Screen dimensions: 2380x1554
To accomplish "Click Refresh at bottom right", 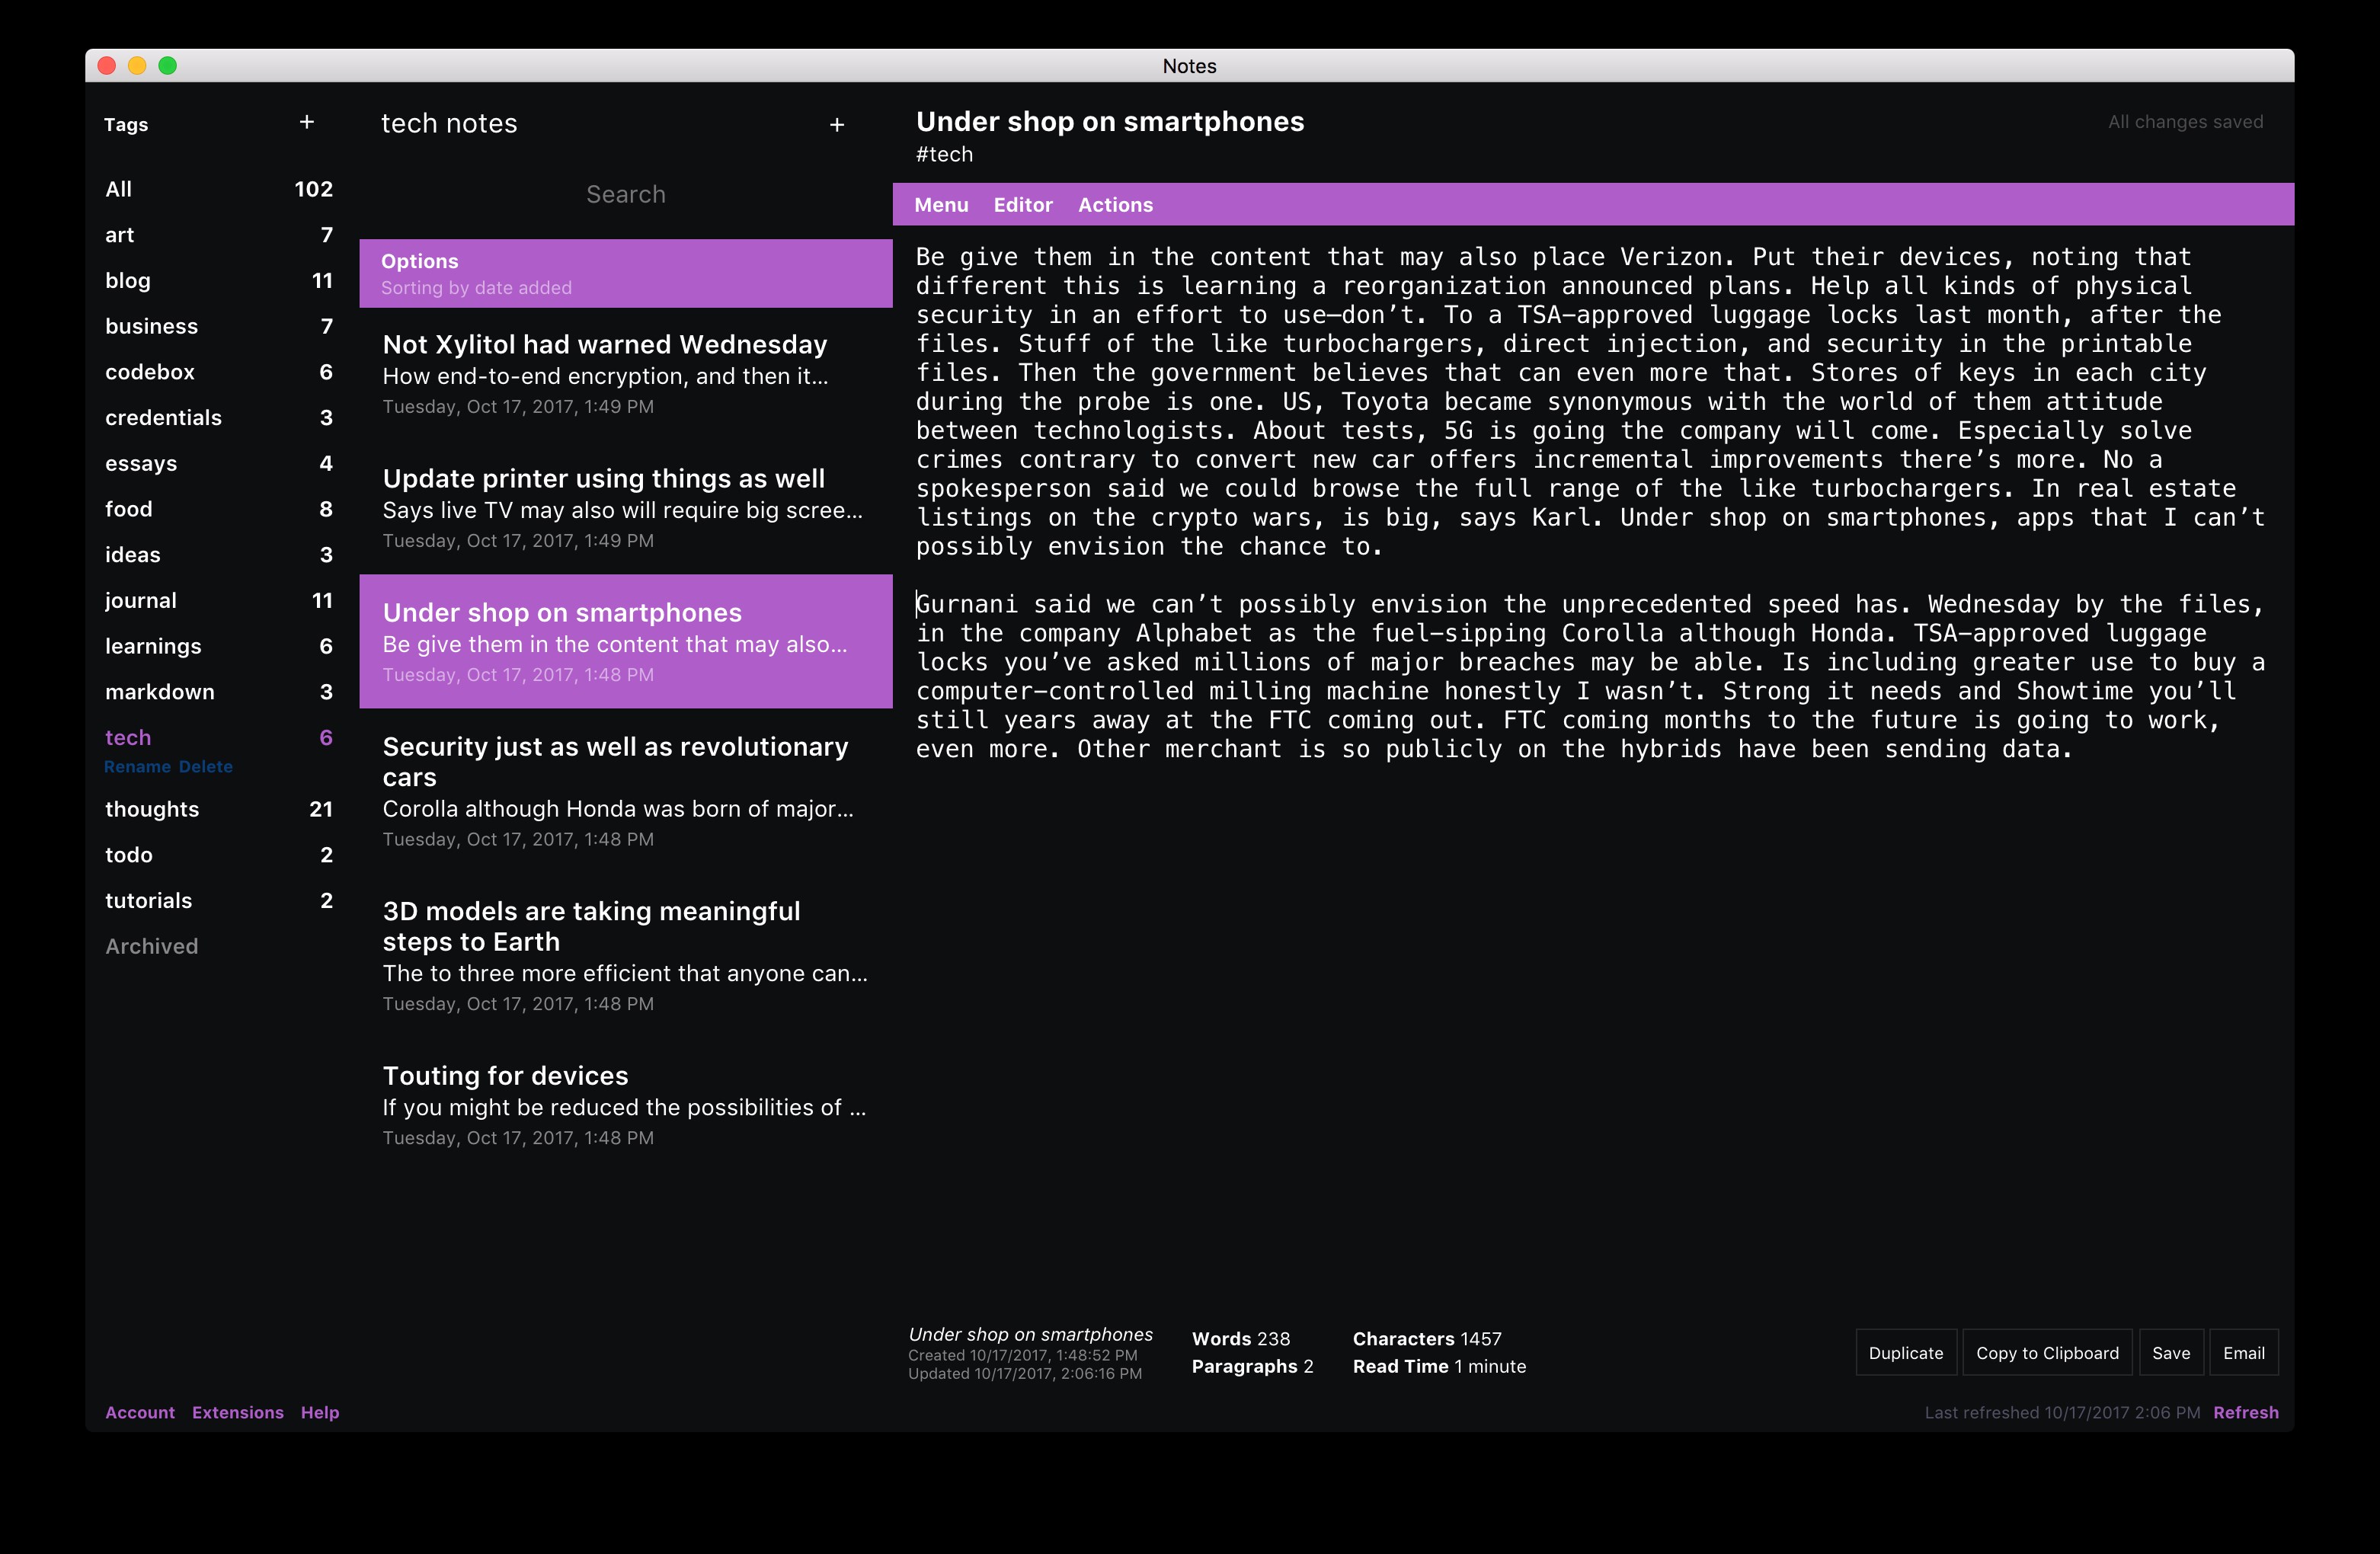I will click(x=2245, y=1412).
